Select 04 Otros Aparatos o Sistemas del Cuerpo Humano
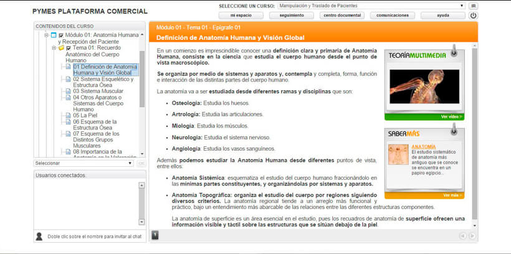Screen dimensions: 511x254 (98, 103)
